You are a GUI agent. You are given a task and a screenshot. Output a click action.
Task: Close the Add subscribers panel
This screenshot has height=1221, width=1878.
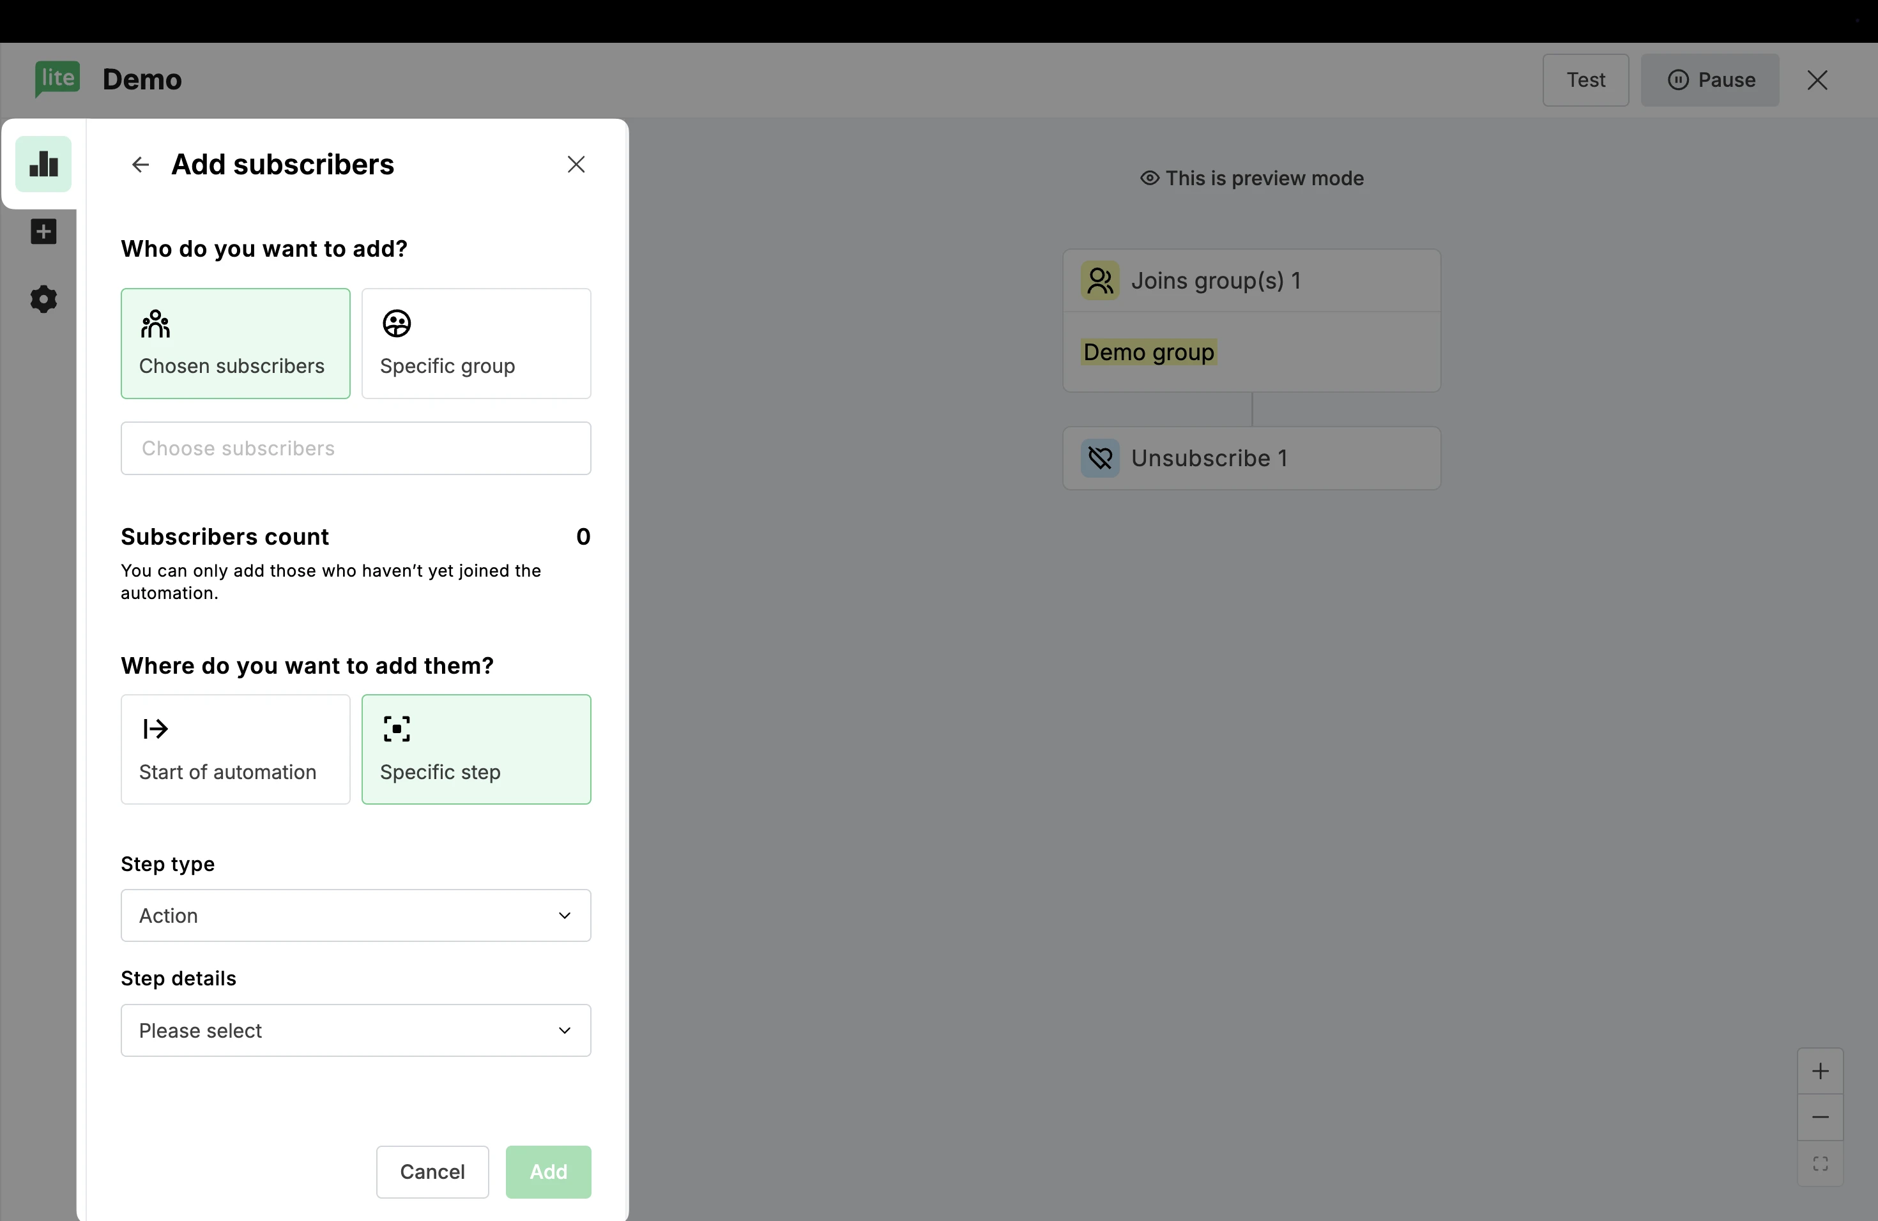click(576, 164)
